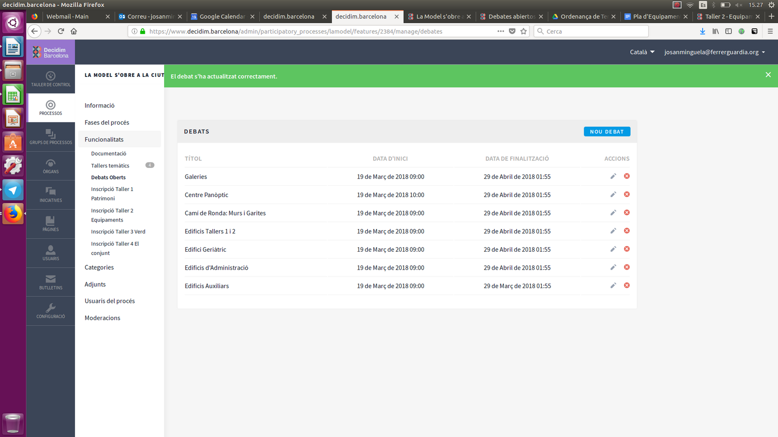Launch Telegram from the Ubuntu dock
Viewport: 778px width, 437px height.
(x=13, y=190)
